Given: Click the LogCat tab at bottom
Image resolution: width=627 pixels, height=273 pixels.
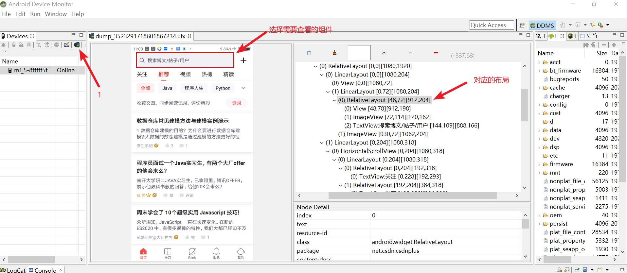Looking at the screenshot, I should click(x=13, y=270).
